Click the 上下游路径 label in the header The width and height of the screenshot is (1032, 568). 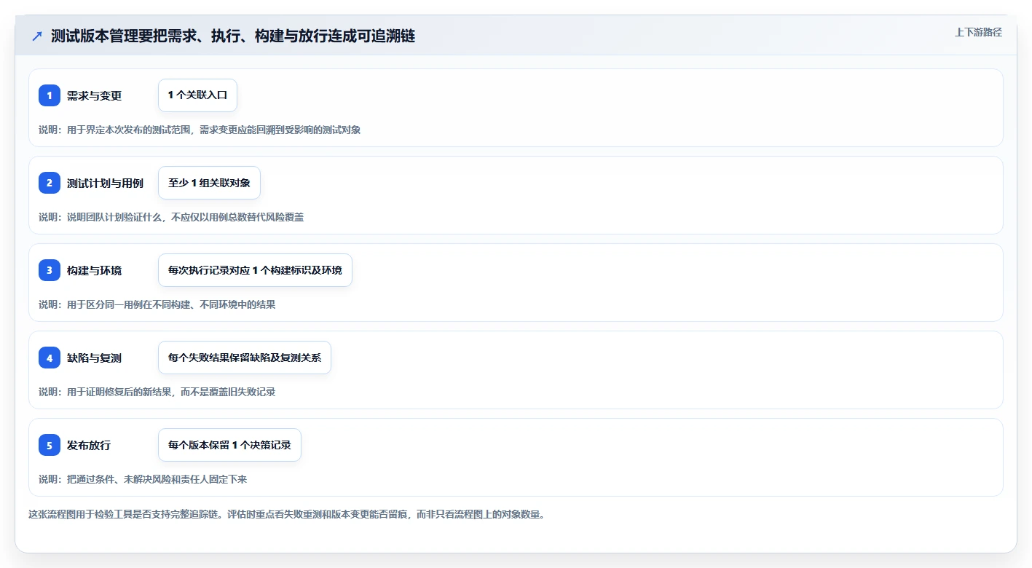pos(978,32)
